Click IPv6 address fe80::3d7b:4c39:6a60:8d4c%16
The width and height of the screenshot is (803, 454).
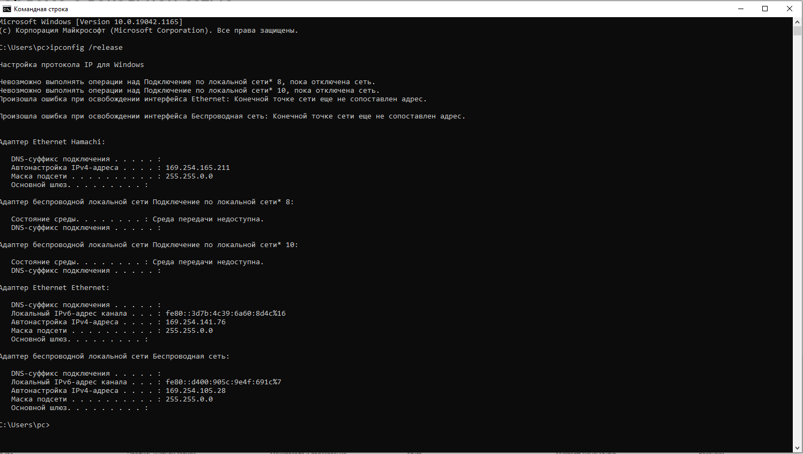coord(226,314)
